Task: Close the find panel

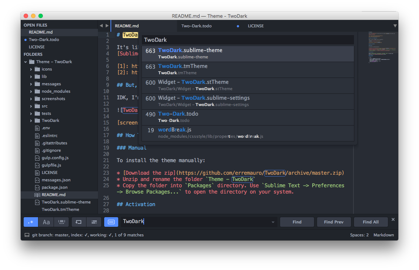Action: 393,219
